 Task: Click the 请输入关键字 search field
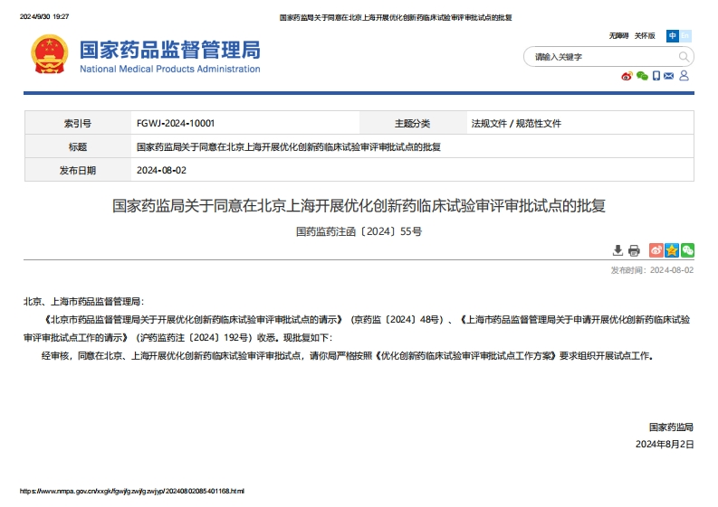(x=598, y=57)
